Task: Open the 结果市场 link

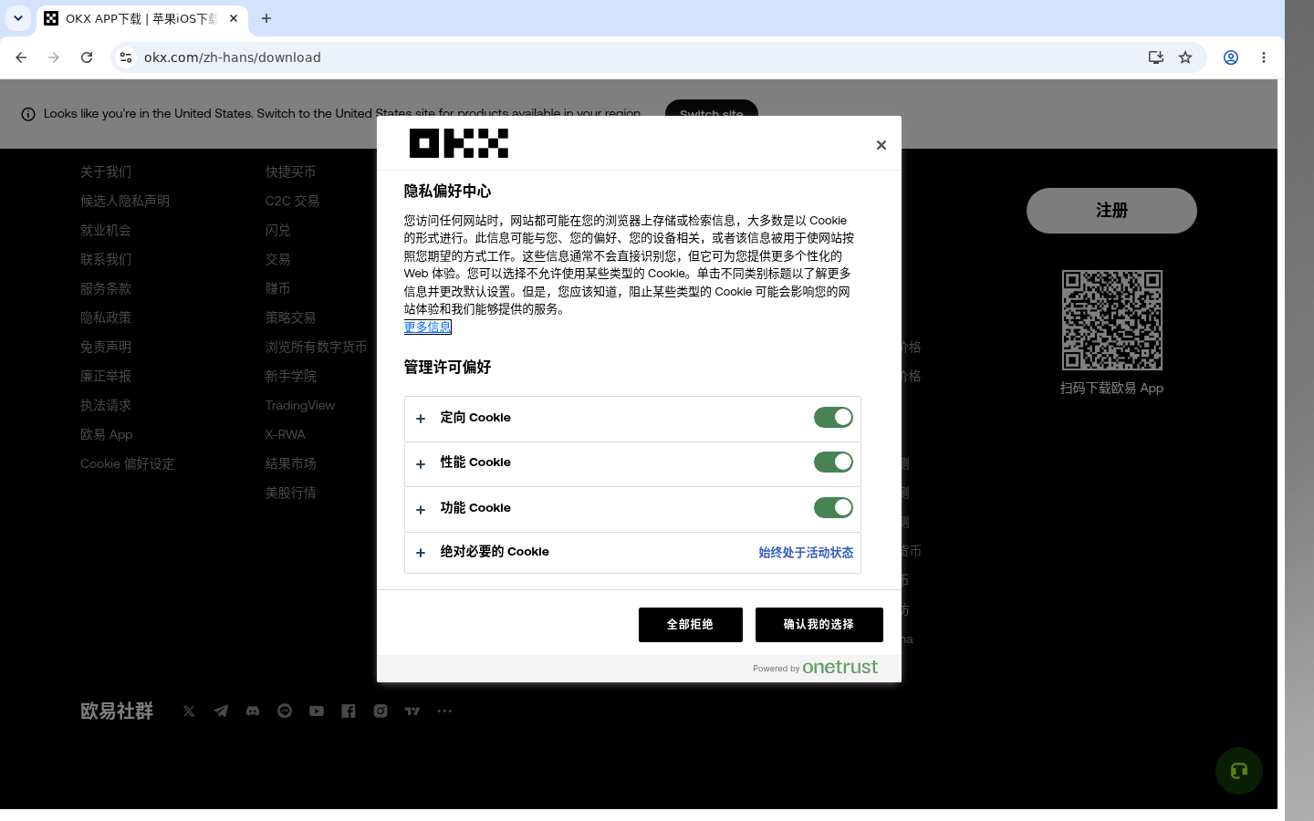Action: coord(291,463)
